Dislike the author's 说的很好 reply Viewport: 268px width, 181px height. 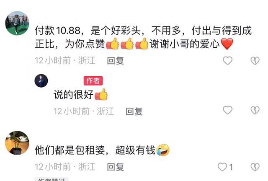pyautogui.click(x=255, y=110)
